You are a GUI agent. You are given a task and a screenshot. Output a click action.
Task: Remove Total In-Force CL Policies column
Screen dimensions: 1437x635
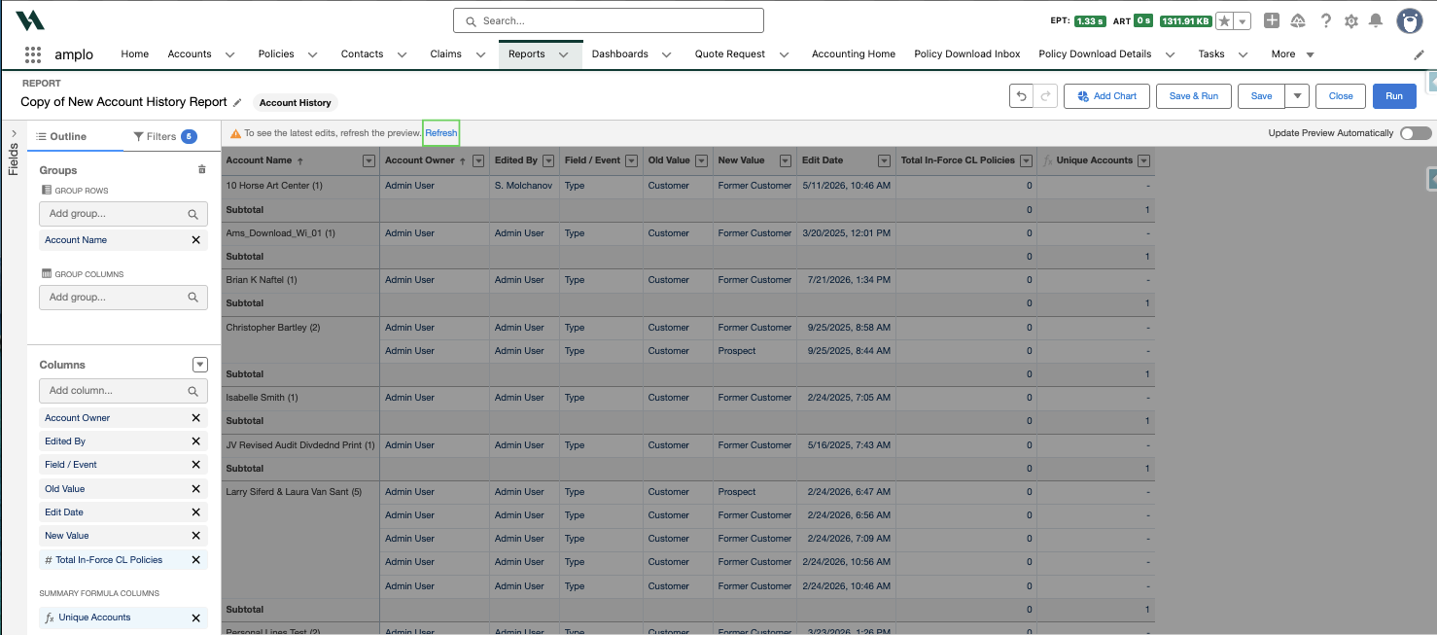195,560
